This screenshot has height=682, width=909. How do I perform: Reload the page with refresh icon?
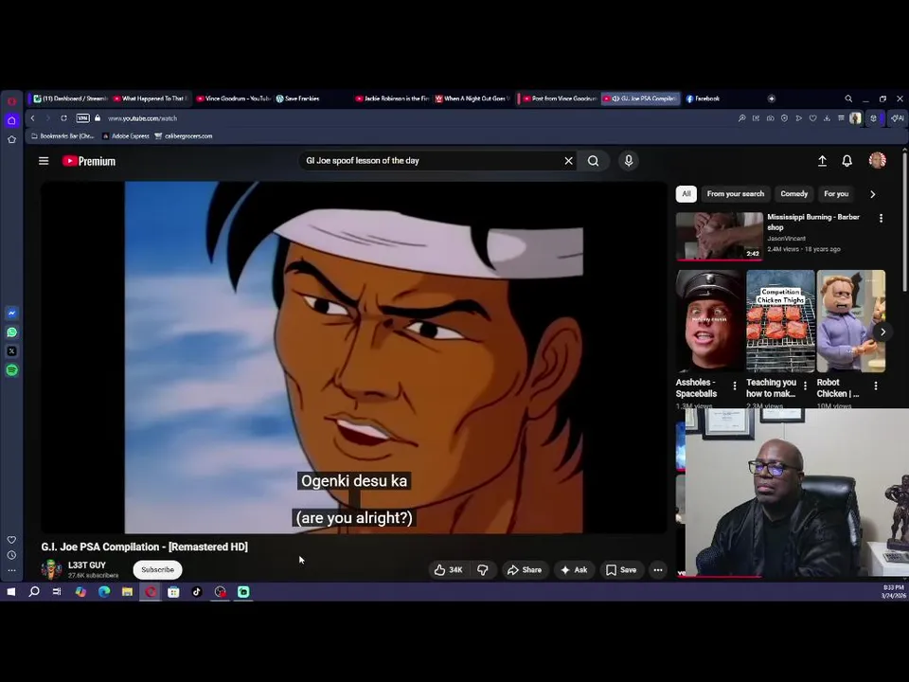63,117
